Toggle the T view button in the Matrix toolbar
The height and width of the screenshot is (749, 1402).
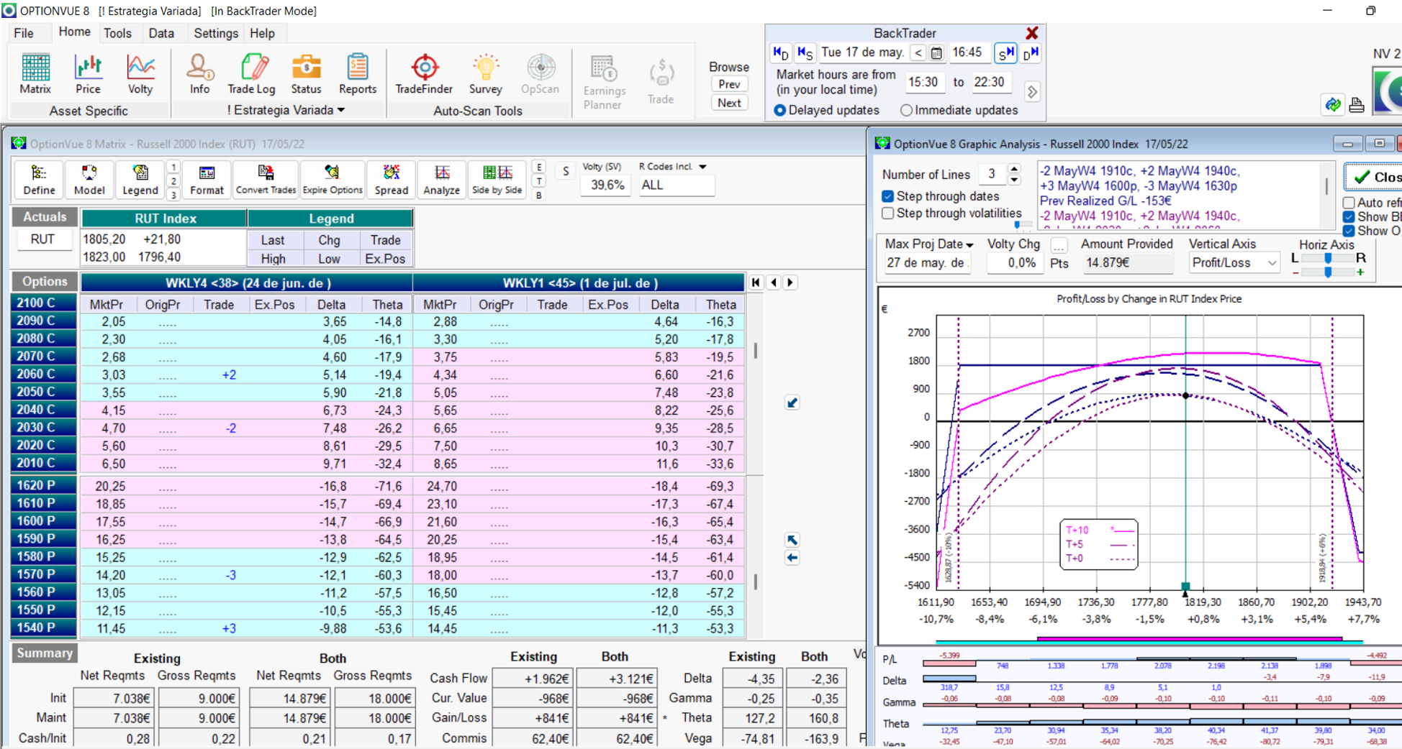539,181
